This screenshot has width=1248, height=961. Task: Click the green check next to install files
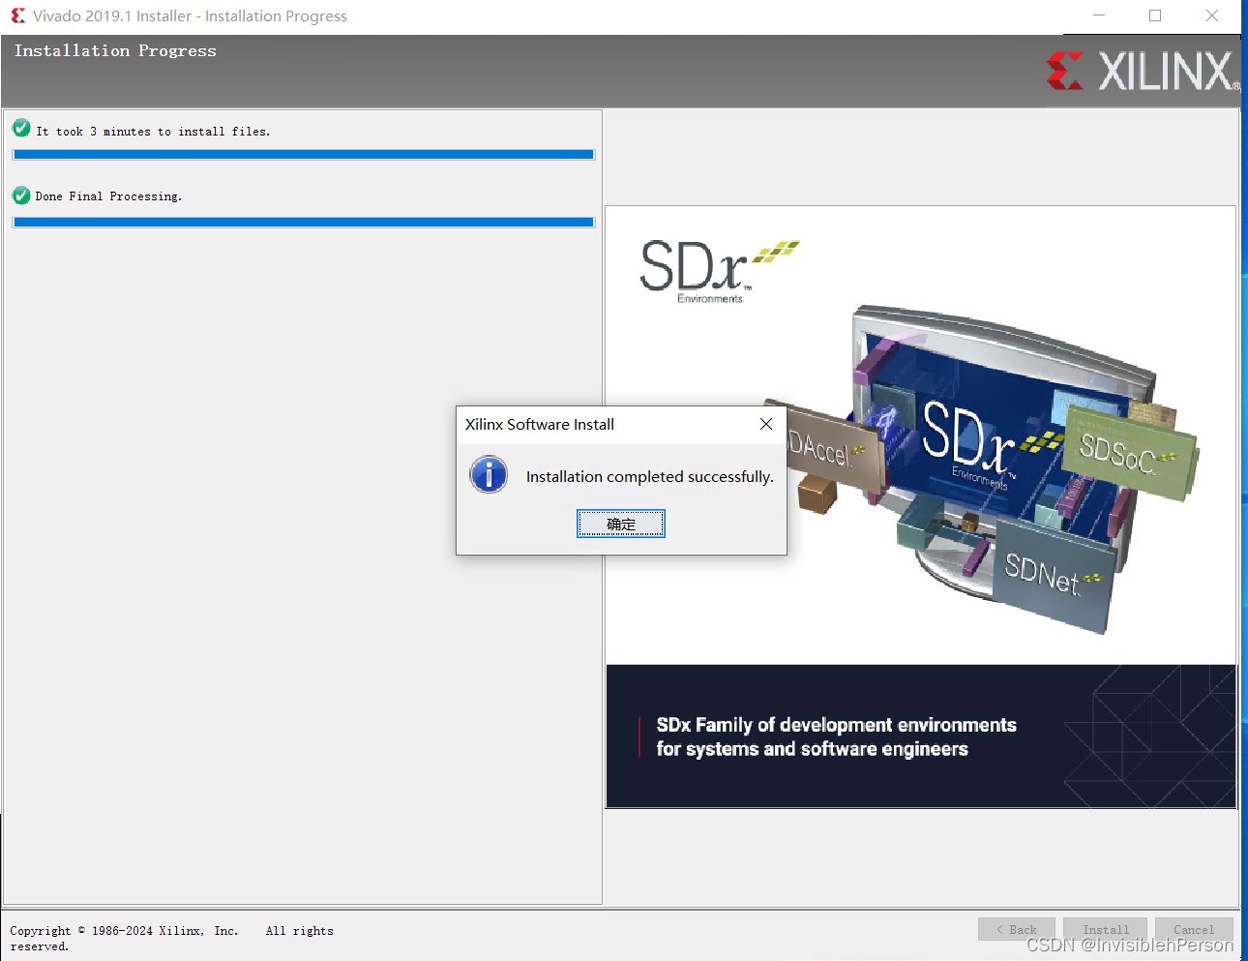tap(21, 128)
